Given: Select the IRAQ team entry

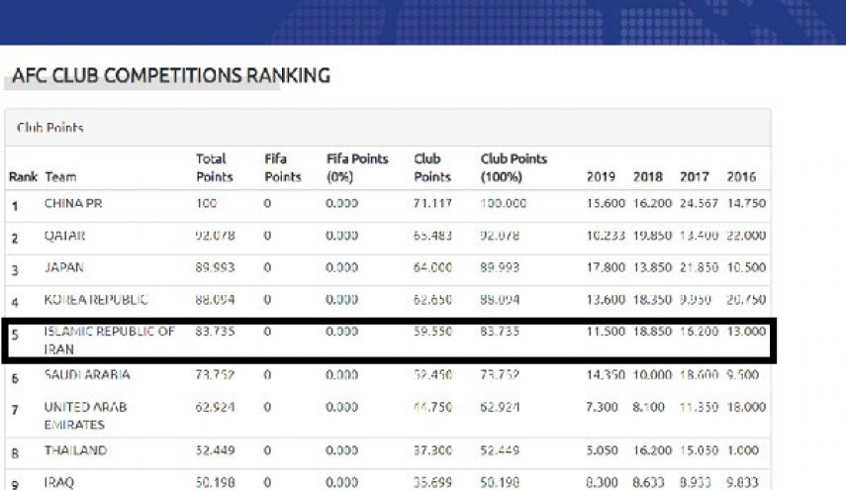Looking at the screenshot, I should point(58,482).
